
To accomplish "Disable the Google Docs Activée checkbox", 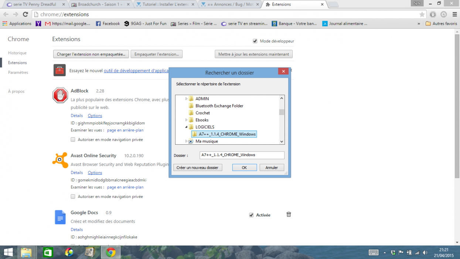I will [x=251, y=215].
